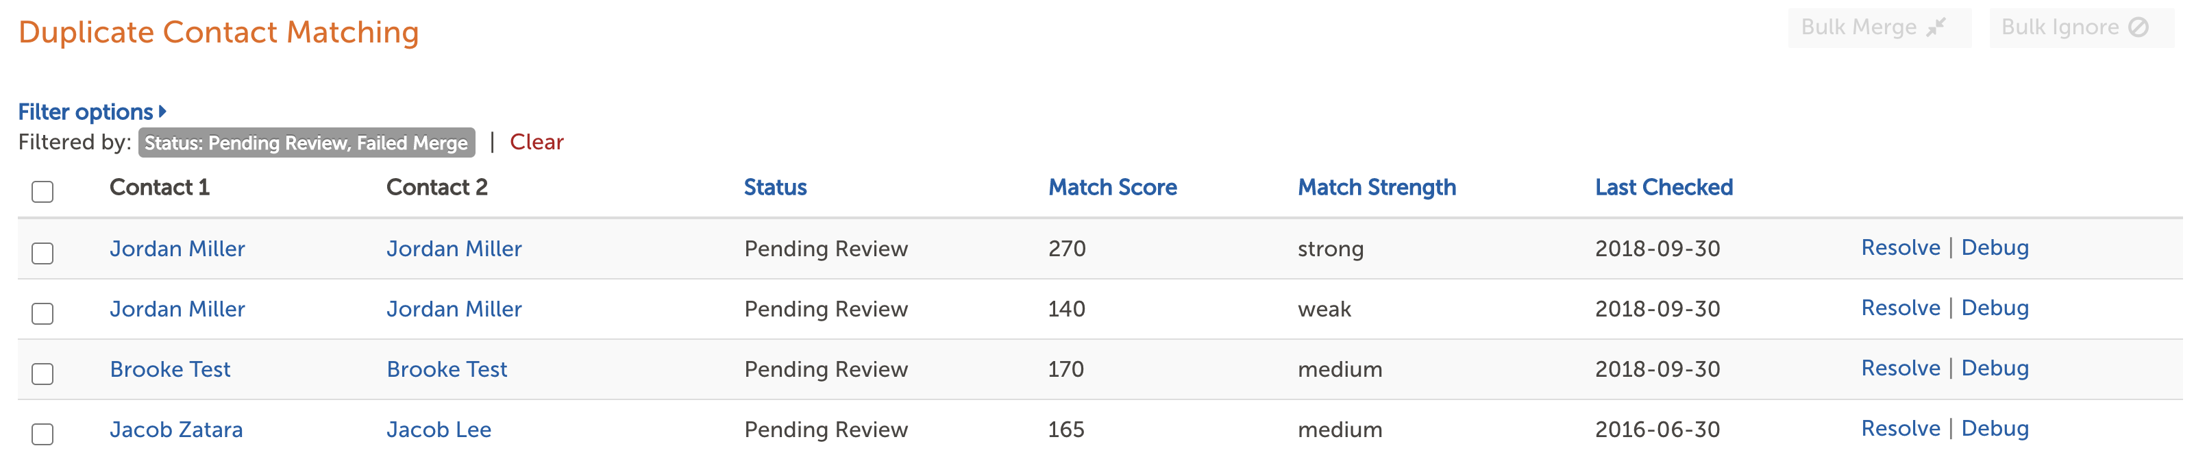Clear the applied status filter
The width and height of the screenshot is (2194, 459).
[x=537, y=142]
